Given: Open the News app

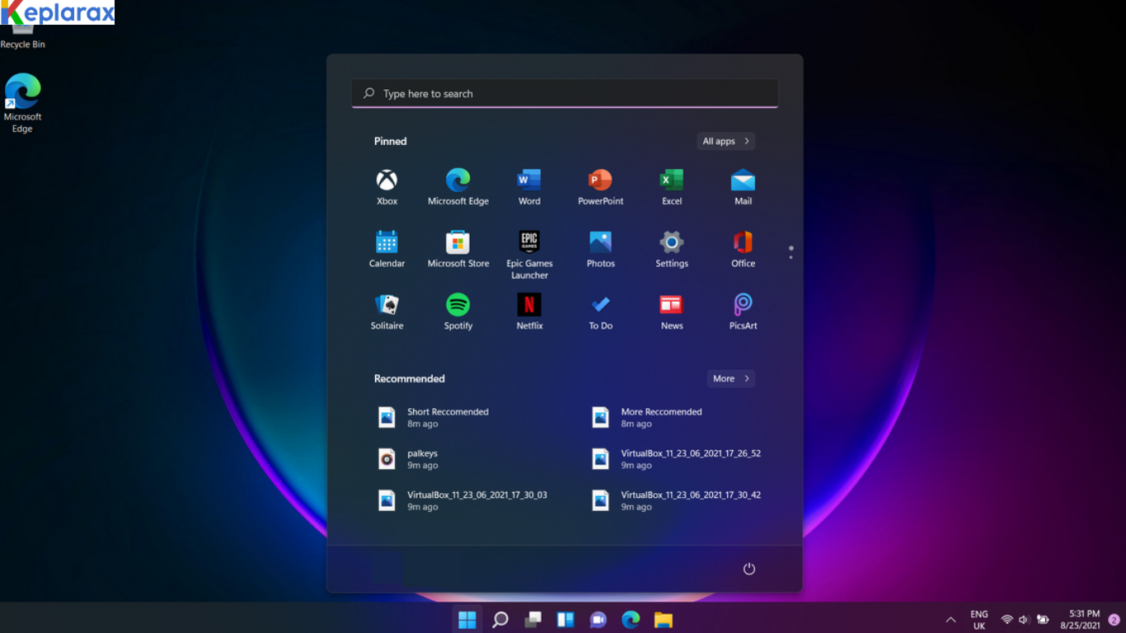Looking at the screenshot, I should (x=672, y=312).
